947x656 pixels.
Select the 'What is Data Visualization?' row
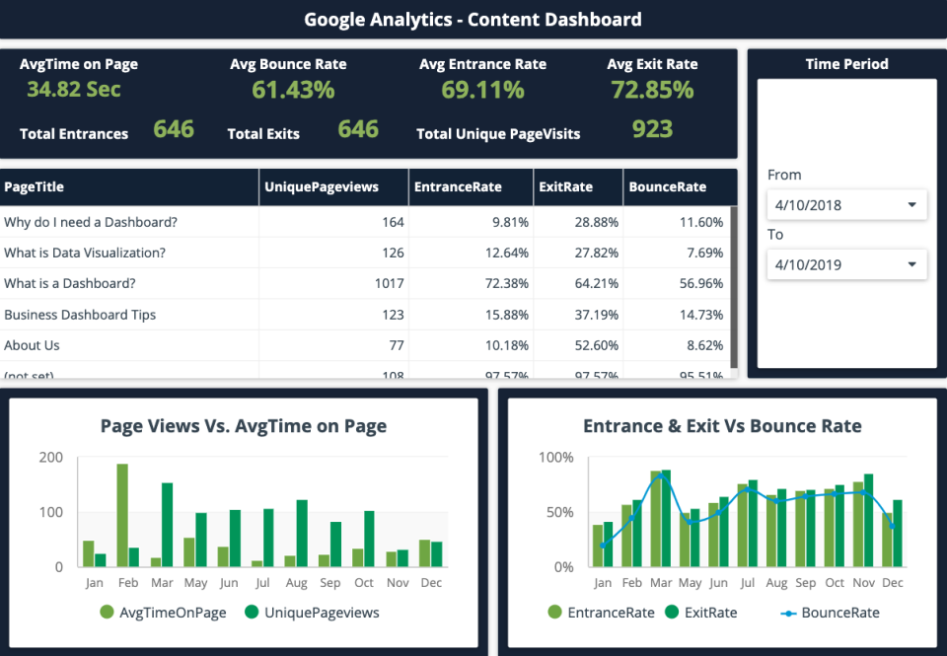365,253
